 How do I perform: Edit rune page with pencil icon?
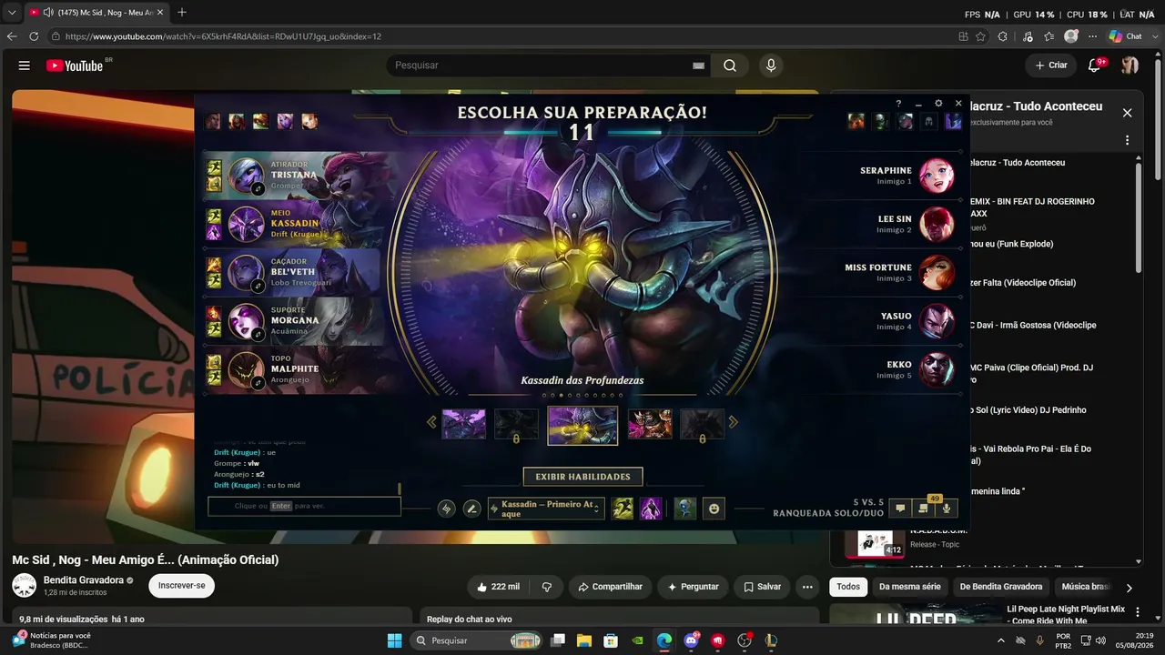tap(471, 509)
